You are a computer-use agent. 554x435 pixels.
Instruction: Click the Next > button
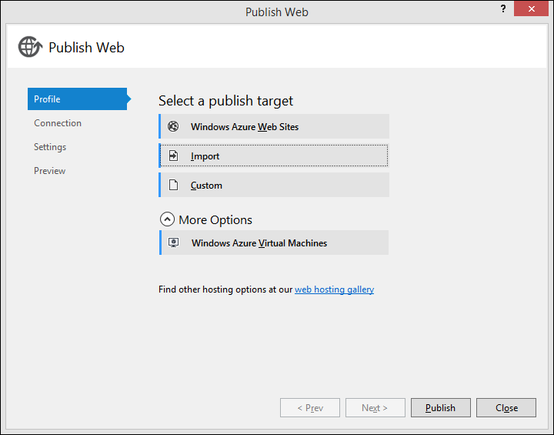coord(375,408)
